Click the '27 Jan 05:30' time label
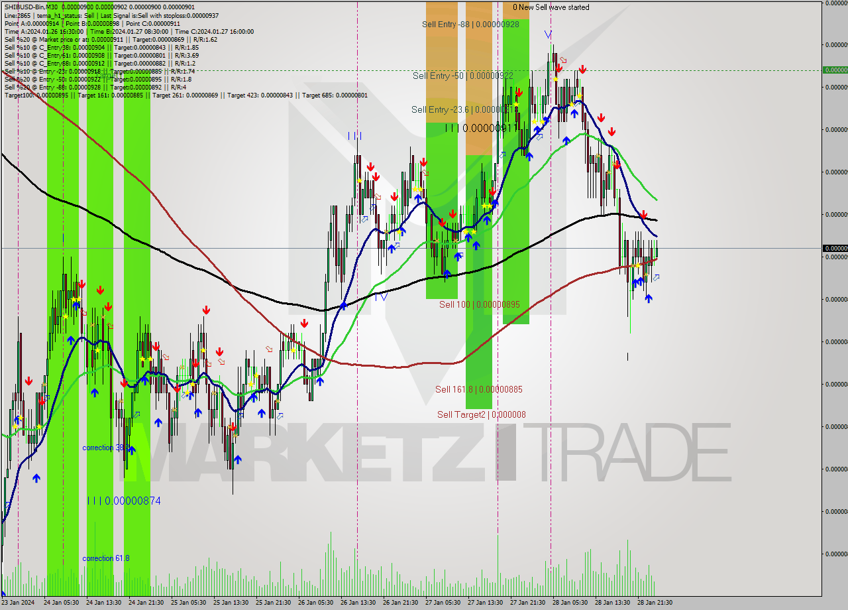This screenshot has height=610, width=848. (x=443, y=603)
